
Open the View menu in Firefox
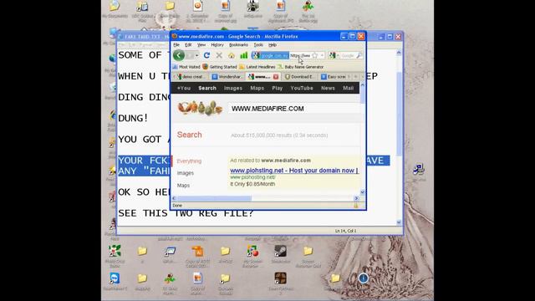click(201, 45)
